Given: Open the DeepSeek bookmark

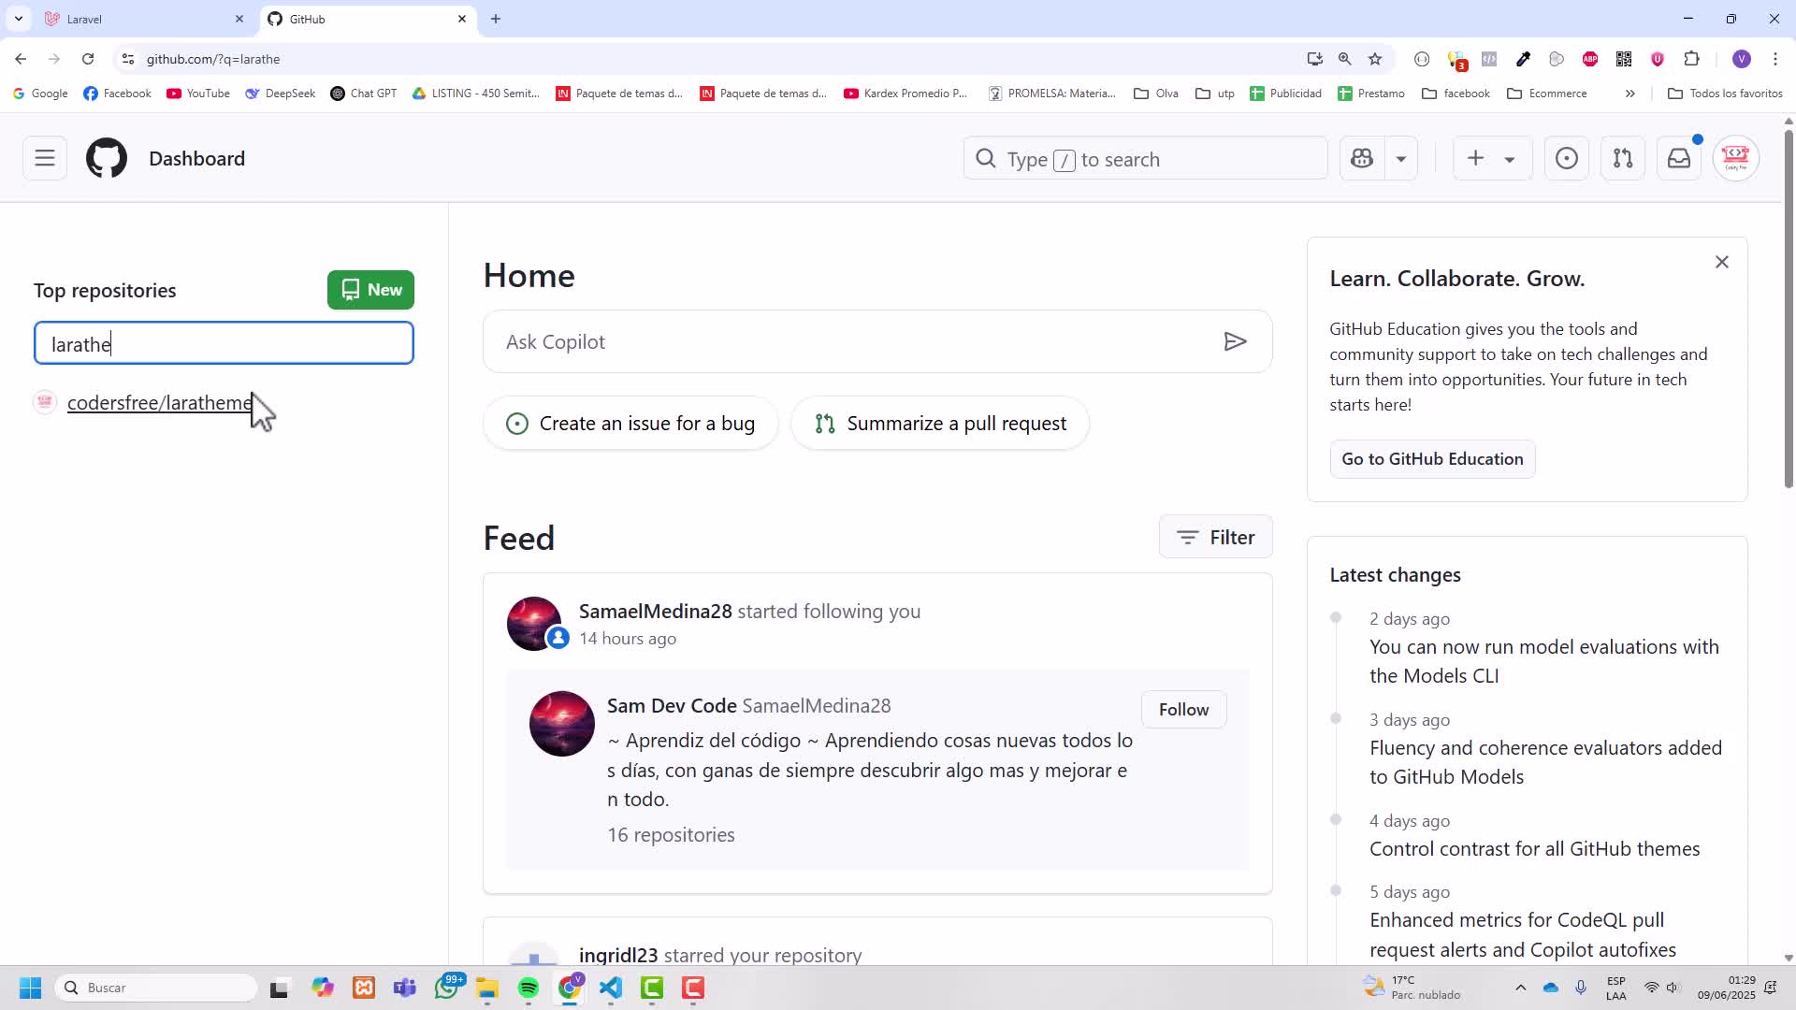Looking at the screenshot, I should (280, 94).
